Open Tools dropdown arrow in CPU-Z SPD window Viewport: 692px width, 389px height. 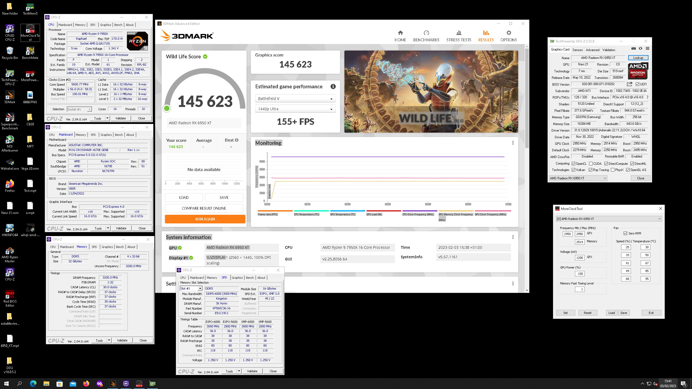tap(239, 371)
